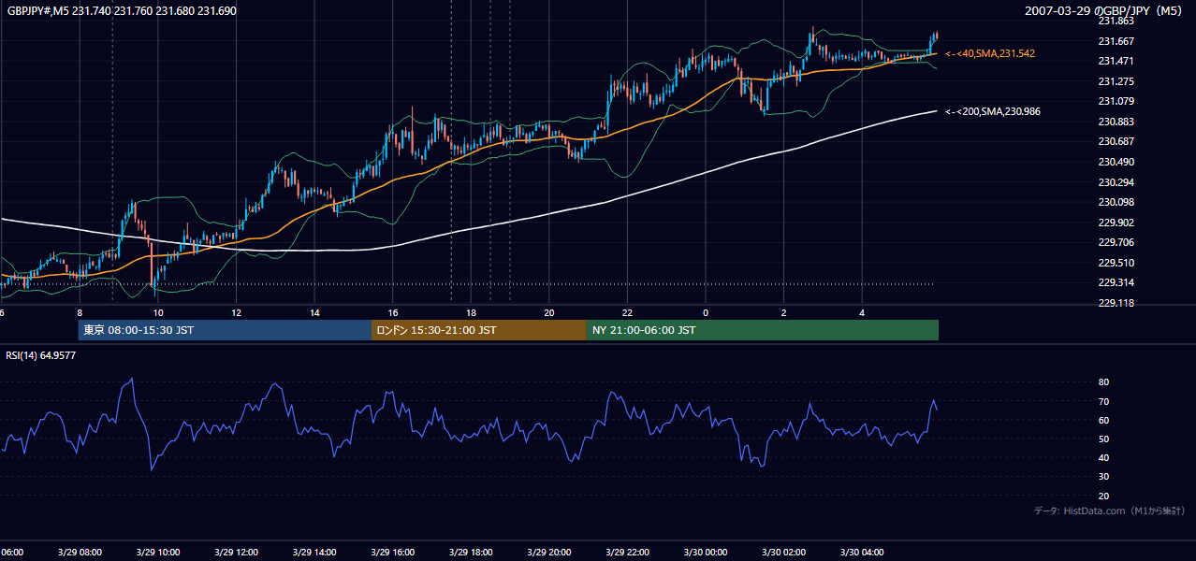This screenshot has width=1196, height=561.
Task: Click price level 231.863 on price axis
Action: pos(1116,21)
